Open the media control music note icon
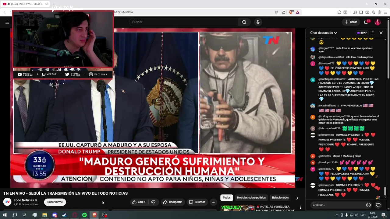390x219 pixels. click(355, 12)
